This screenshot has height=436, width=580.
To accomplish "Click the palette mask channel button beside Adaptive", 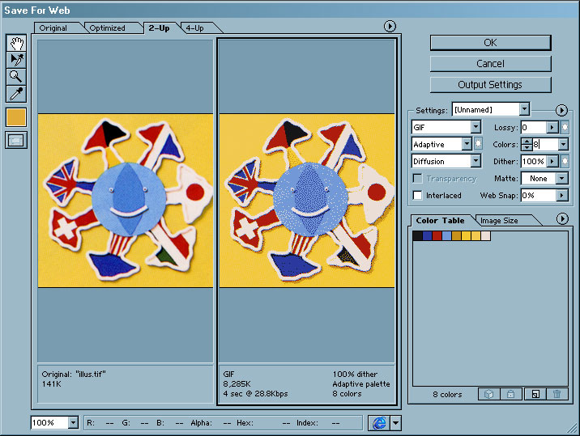I will click(478, 144).
